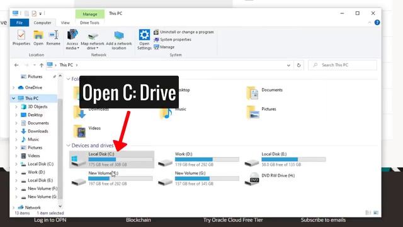Open the Drive Tools tab
This screenshot has width=403, height=227.
pos(89,23)
